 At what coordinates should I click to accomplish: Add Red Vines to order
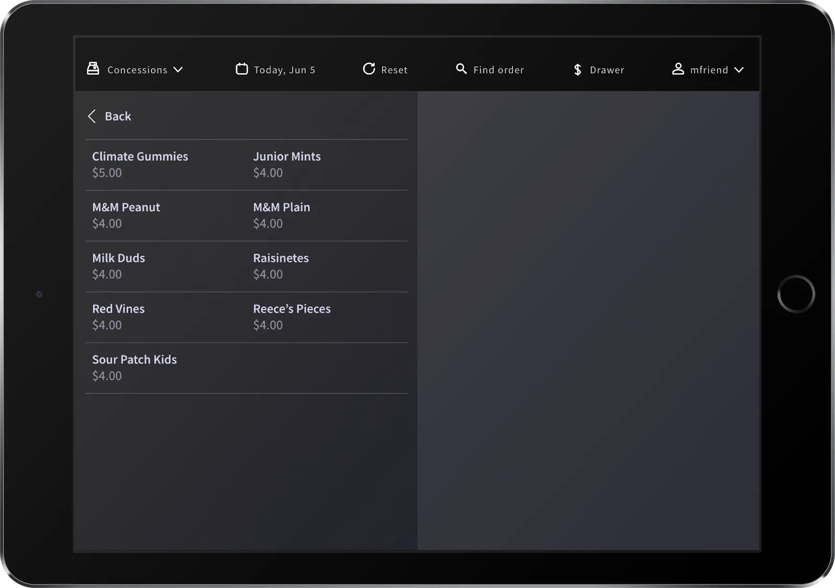pos(166,317)
